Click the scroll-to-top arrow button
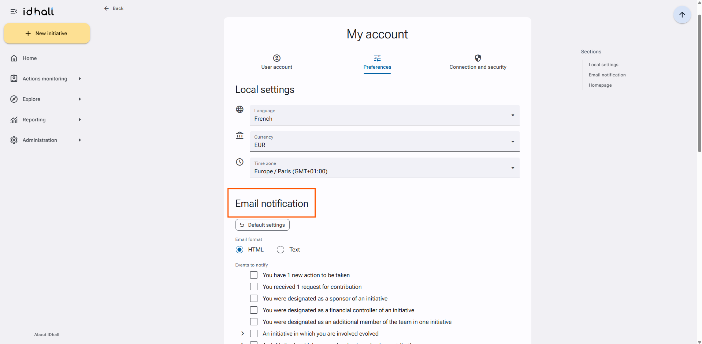The image size is (702, 344). click(x=682, y=15)
